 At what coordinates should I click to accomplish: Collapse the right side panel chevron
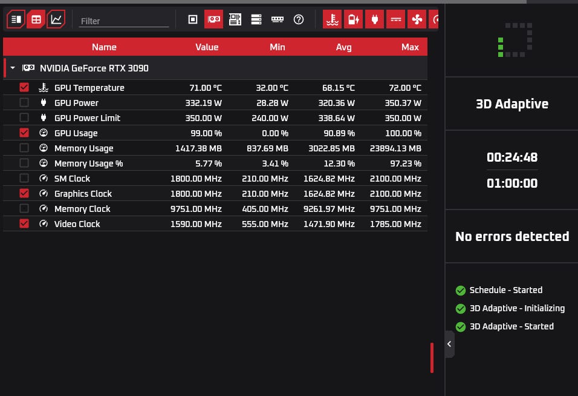(x=449, y=344)
